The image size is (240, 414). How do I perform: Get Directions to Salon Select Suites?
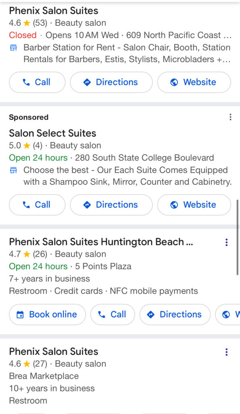pyautogui.click(x=111, y=205)
